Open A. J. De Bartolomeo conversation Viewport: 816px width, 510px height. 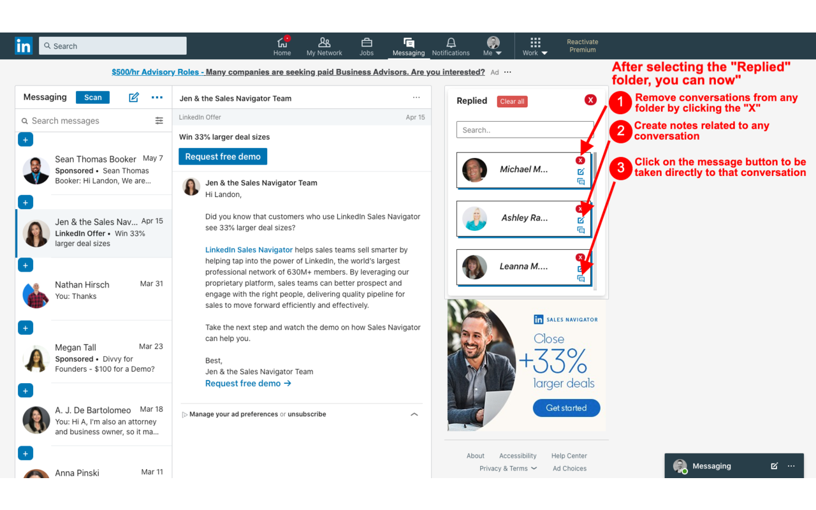pyautogui.click(x=94, y=422)
